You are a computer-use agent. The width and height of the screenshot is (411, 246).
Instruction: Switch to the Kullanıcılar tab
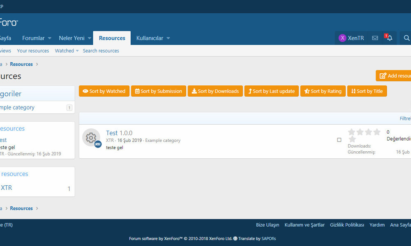[x=150, y=38]
